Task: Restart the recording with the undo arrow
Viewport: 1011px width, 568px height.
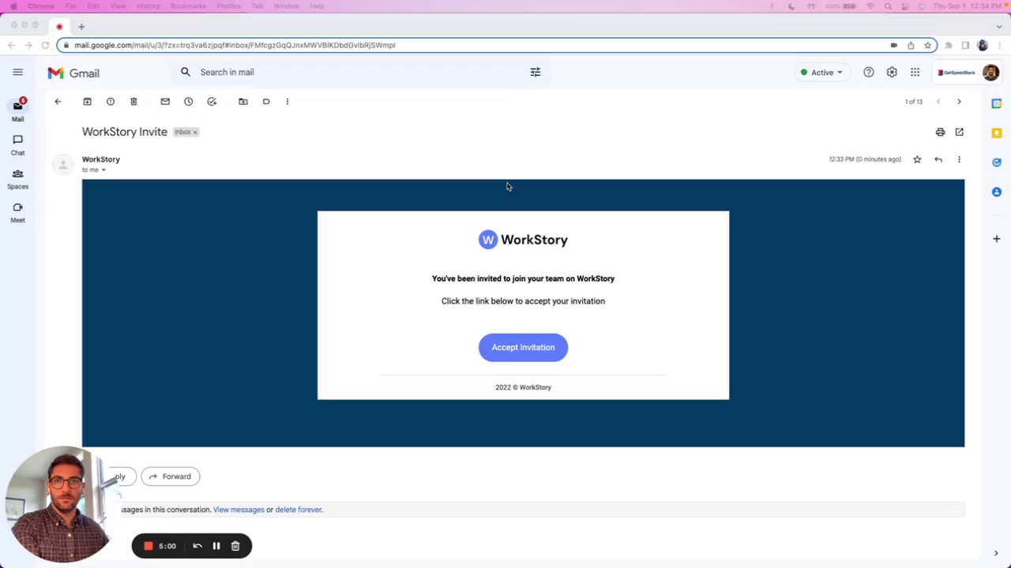Action: click(197, 546)
